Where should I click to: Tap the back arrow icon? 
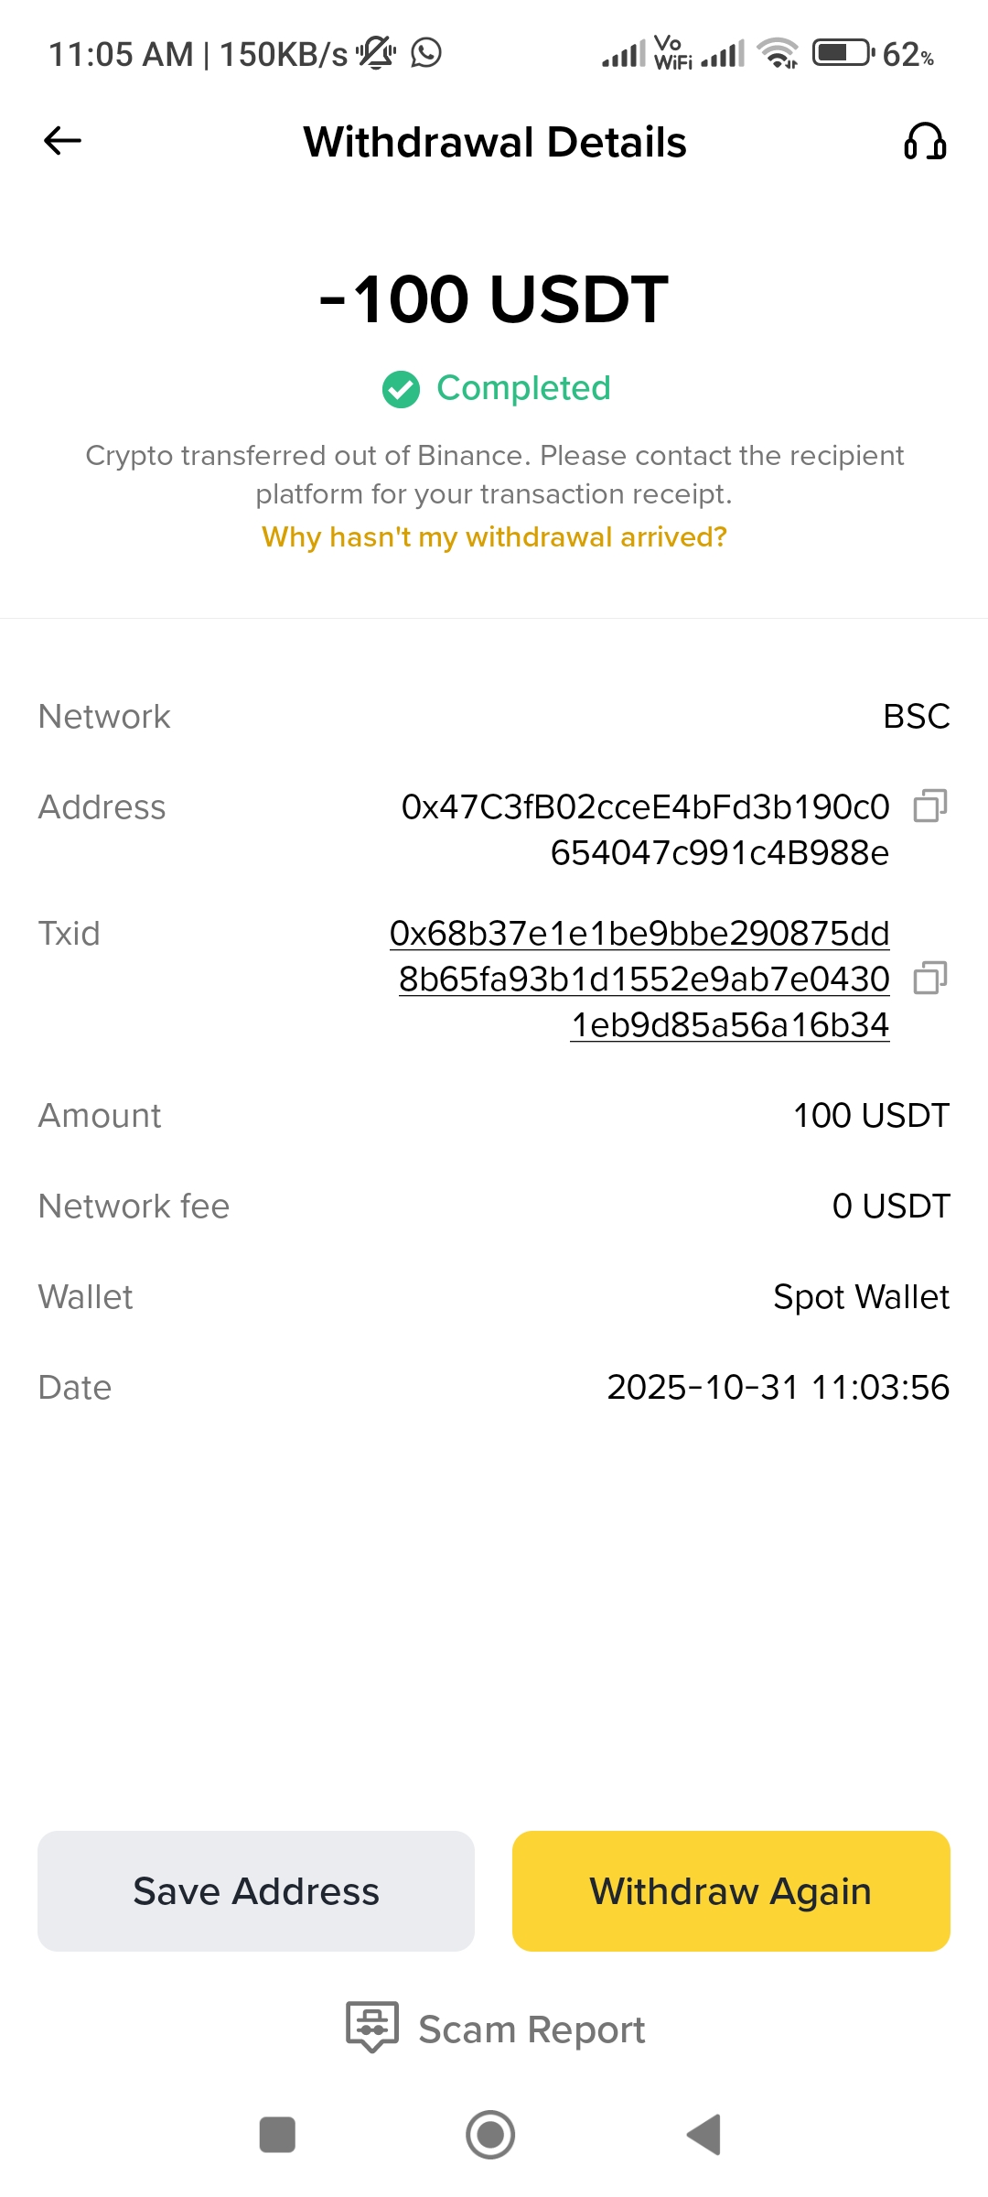[62, 141]
